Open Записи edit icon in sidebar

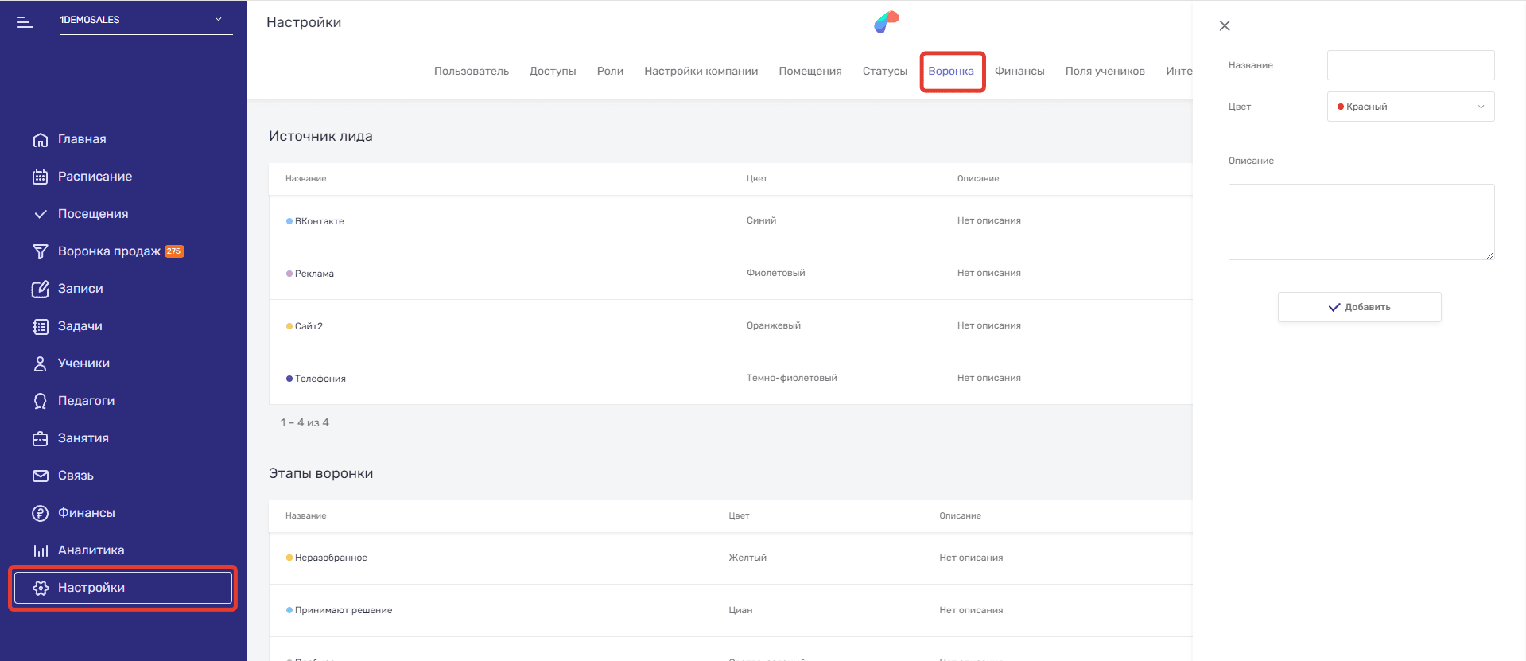click(x=40, y=290)
